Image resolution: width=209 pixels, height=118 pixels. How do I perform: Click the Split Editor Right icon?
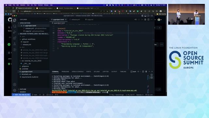pos(148,20)
